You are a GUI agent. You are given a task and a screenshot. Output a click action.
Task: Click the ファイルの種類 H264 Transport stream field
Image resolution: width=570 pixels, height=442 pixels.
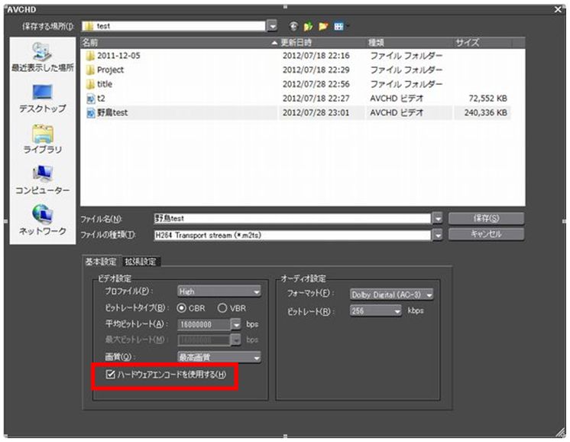(x=293, y=236)
